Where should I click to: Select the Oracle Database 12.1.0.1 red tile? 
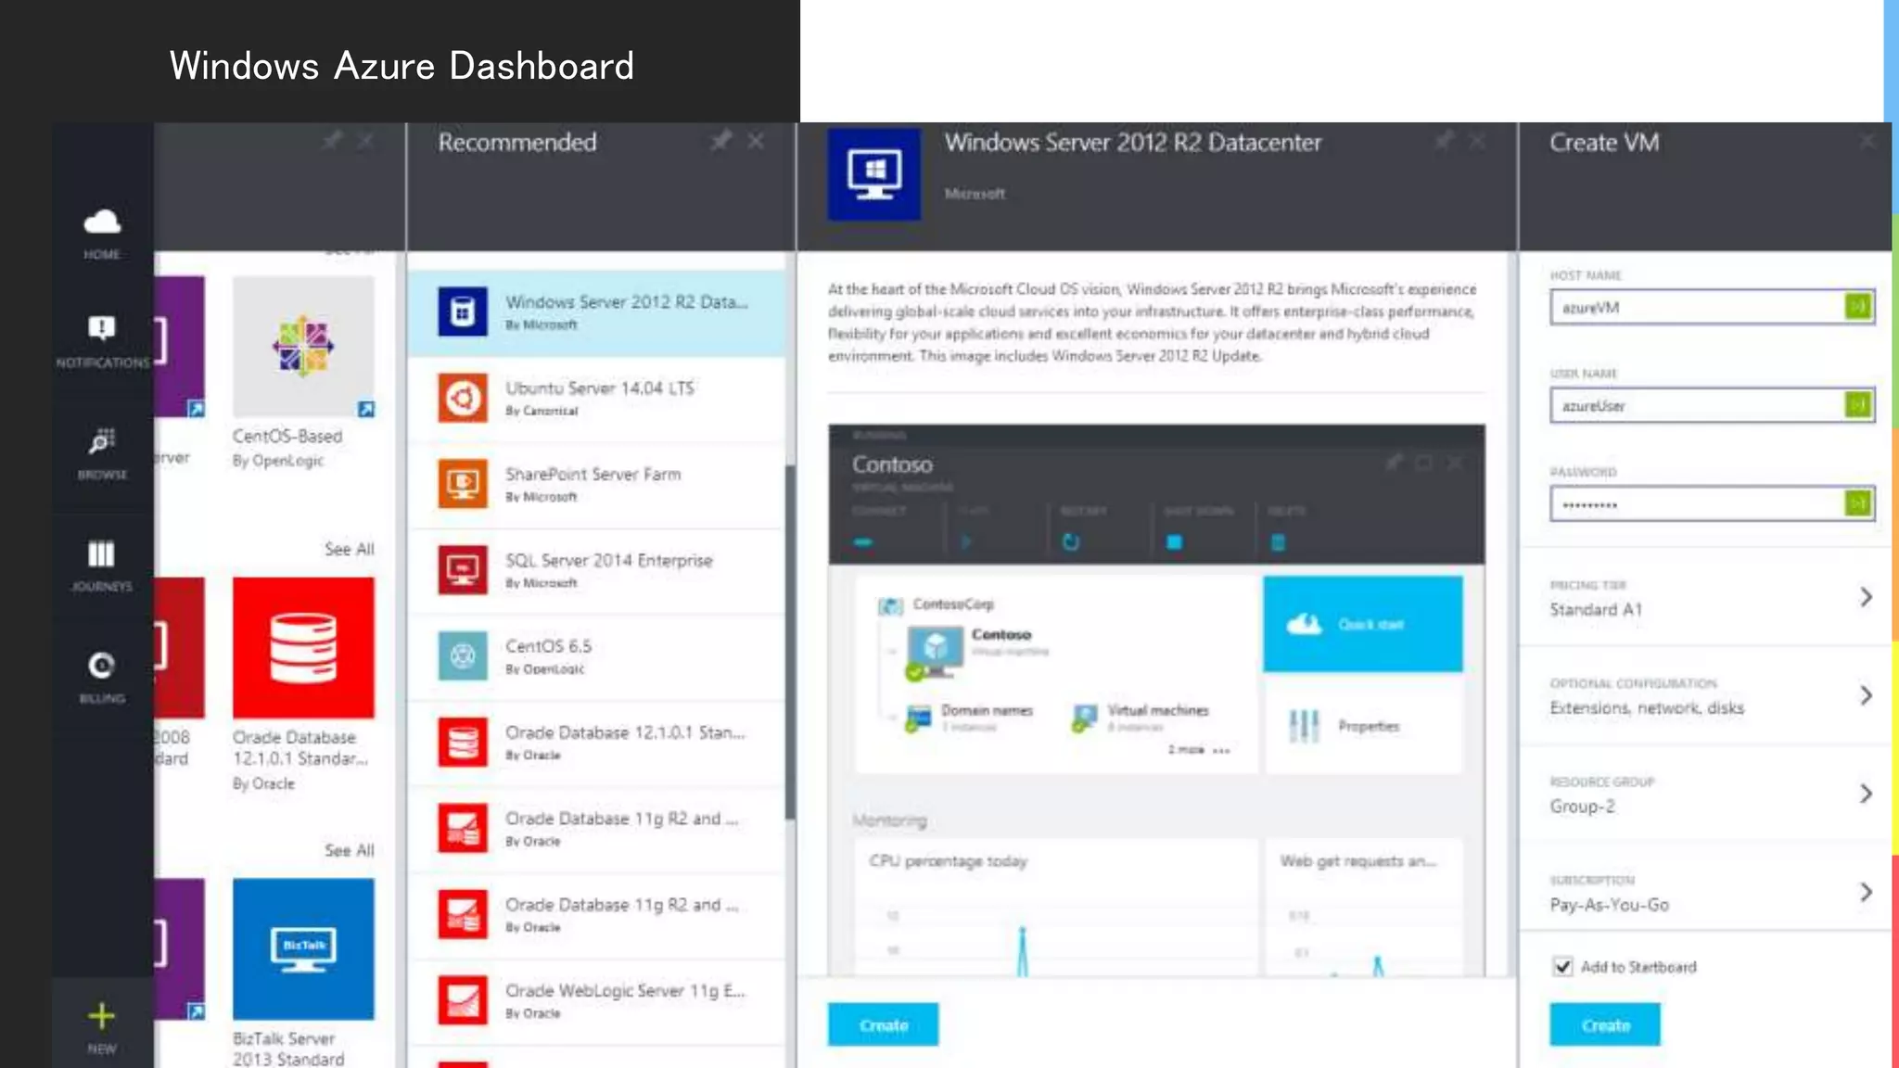[x=304, y=647]
